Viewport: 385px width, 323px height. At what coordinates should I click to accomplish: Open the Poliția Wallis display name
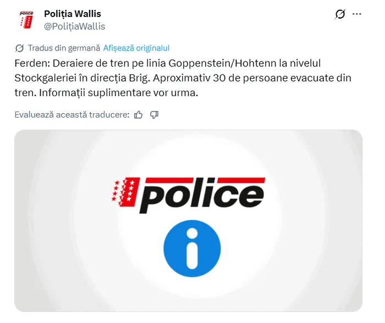pyautogui.click(x=73, y=14)
